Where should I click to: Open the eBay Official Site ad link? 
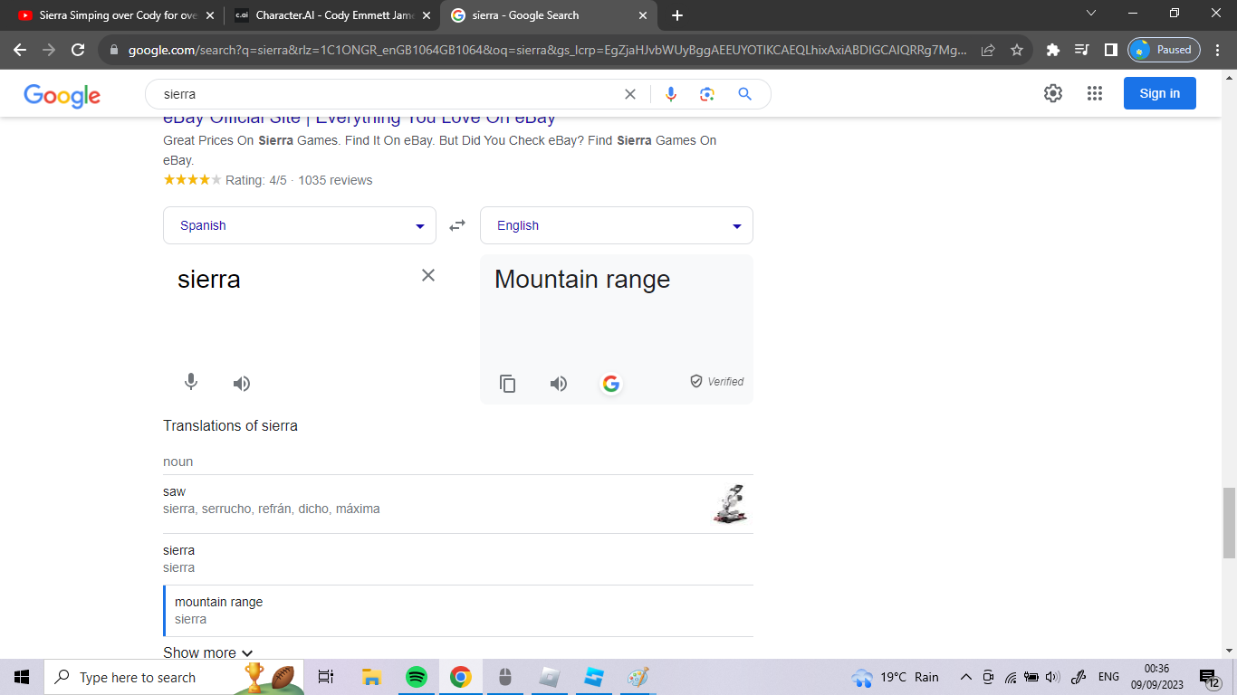tap(359, 119)
